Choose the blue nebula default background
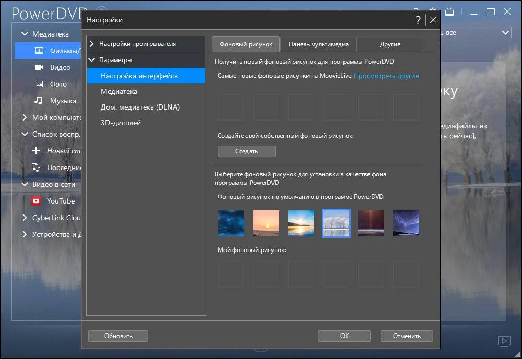Image resolution: width=522 pixels, height=359 pixels. pos(231,223)
